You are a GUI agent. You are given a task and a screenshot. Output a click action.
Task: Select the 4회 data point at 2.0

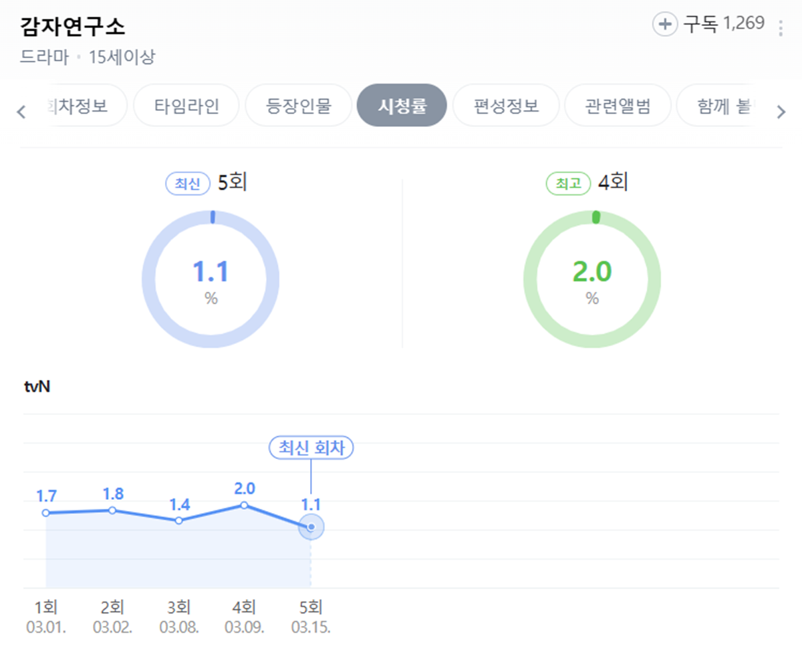click(245, 505)
